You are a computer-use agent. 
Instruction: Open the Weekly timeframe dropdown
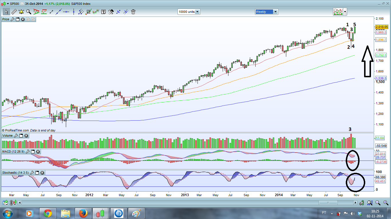(266, 12)
